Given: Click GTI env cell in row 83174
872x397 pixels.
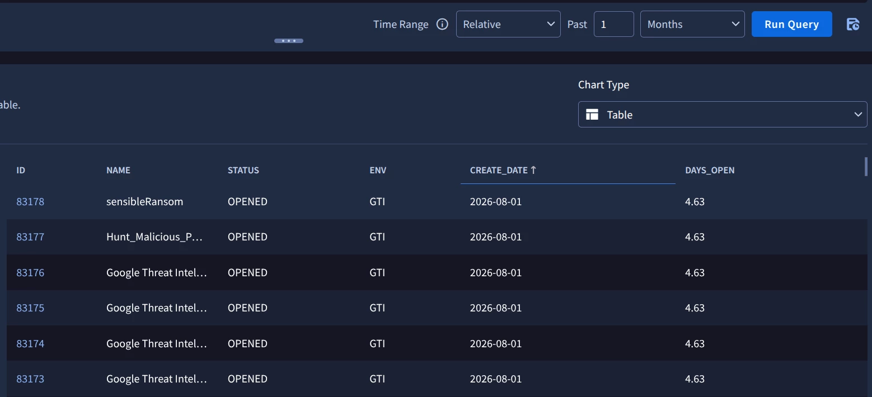Looking at the screenshot, I should (377, 343).
